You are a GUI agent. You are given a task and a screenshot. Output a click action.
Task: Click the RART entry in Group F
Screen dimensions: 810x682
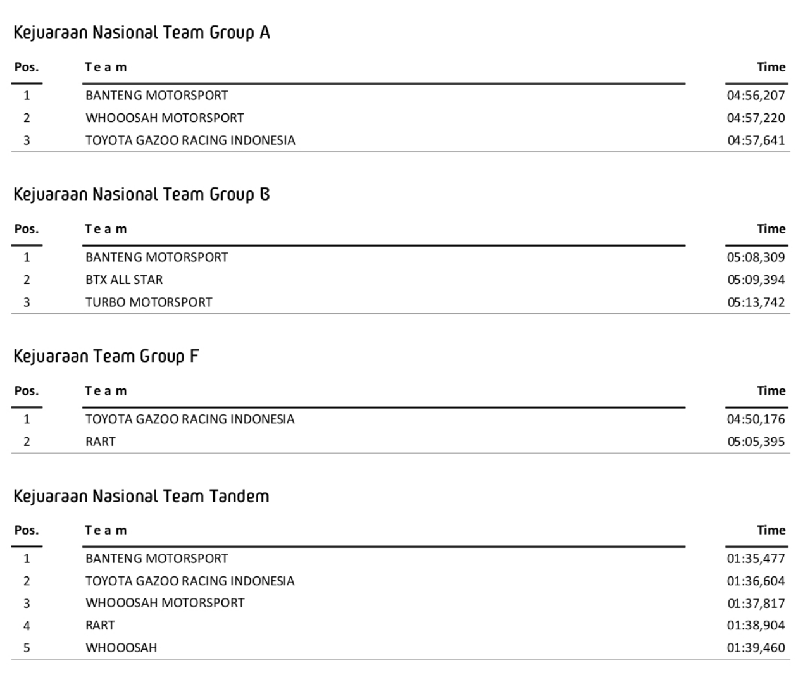101,442
